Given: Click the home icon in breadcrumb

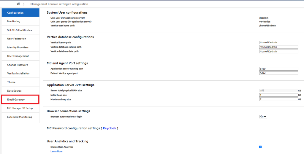Looking at the screenshot, I should pos(18,4).
